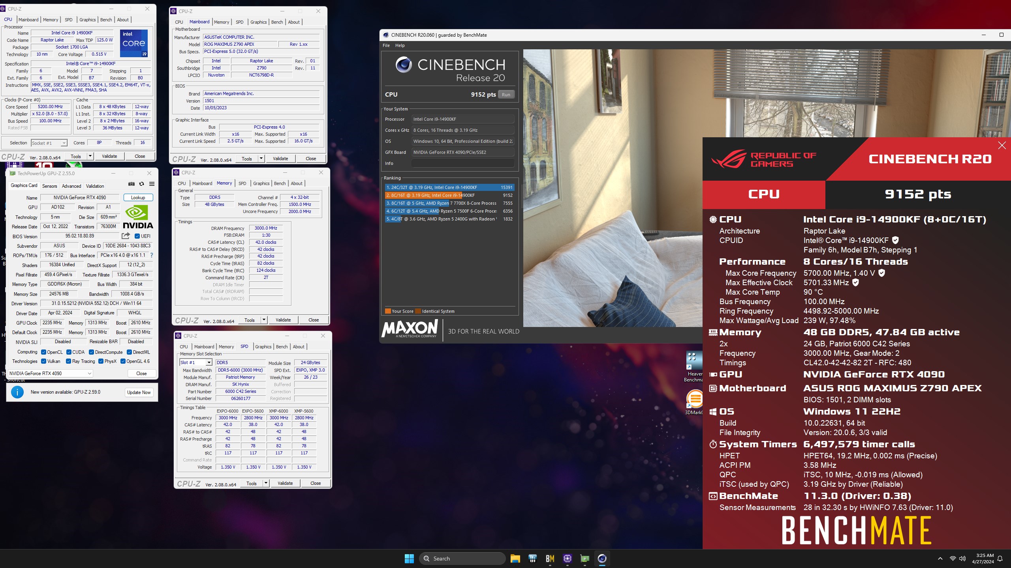The height and width of the screenshot is (568, 1011).
Task: Click the Intel Core i9 logo in CPU-Z
Action: pyautogui.click(x=134, y=43)
